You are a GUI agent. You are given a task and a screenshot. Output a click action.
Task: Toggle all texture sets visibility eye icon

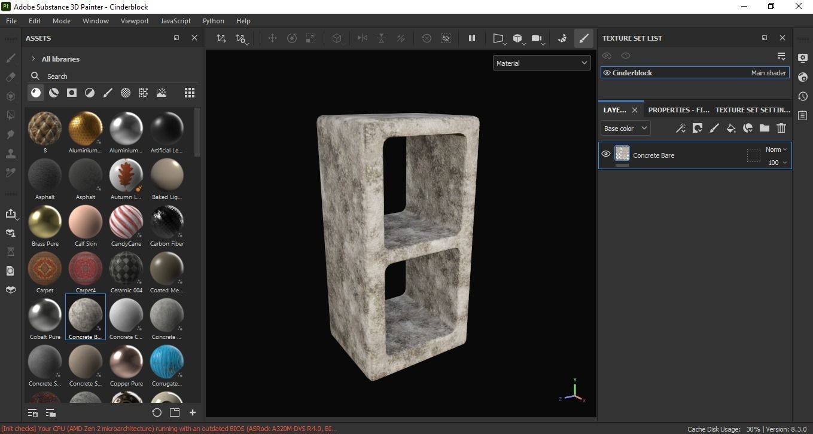(607, 56)
